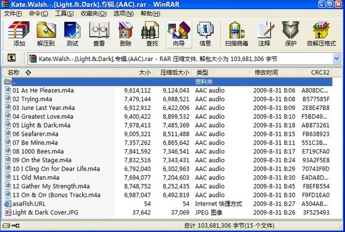Sort by the 大小 column header

point(133,73)
